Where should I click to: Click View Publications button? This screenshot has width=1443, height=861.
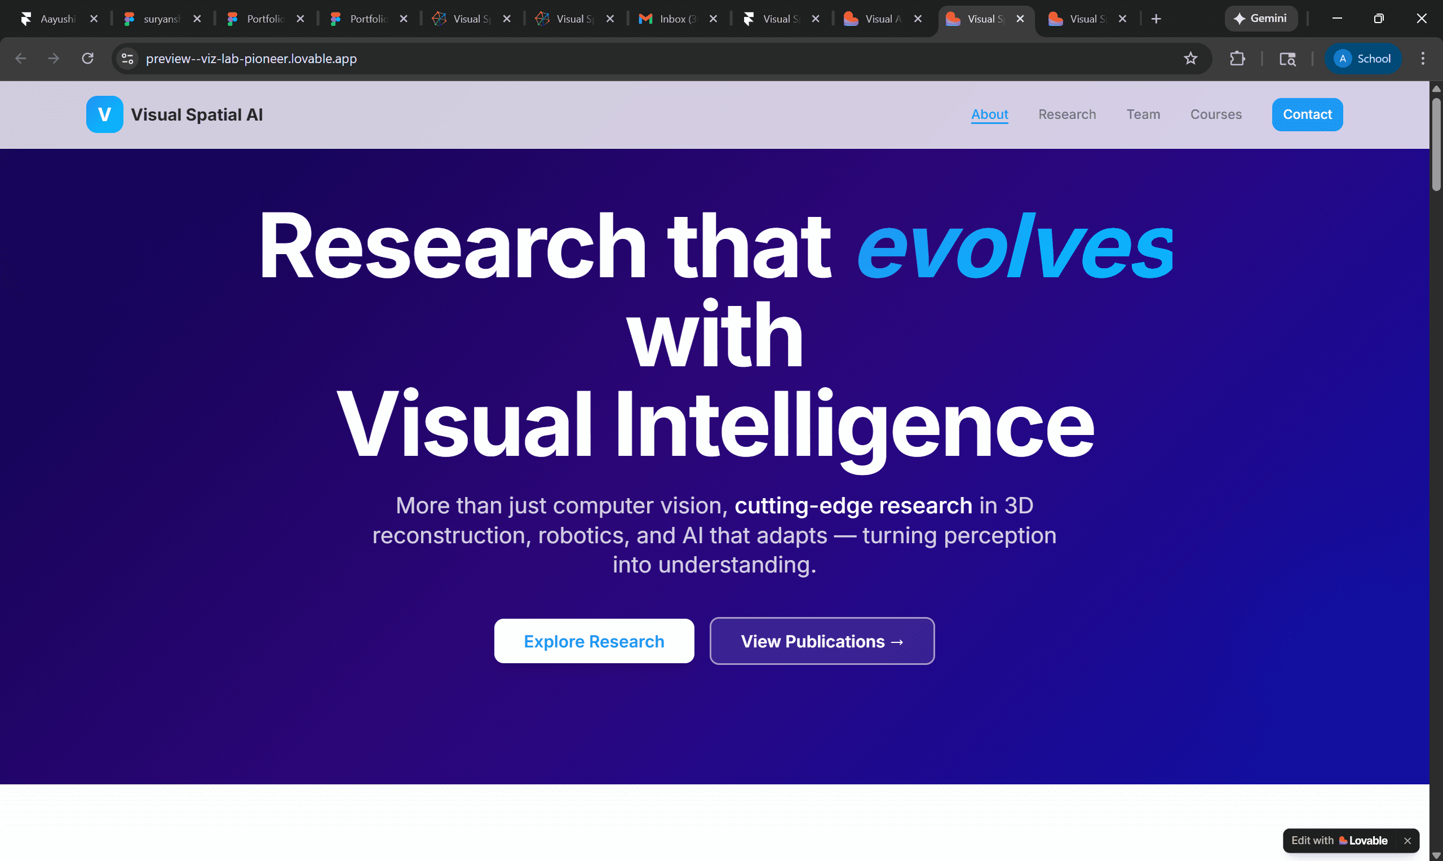822,641
